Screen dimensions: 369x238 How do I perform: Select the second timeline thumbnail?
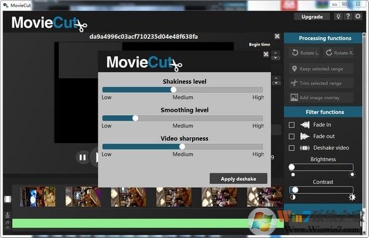(x=83, y=197)
